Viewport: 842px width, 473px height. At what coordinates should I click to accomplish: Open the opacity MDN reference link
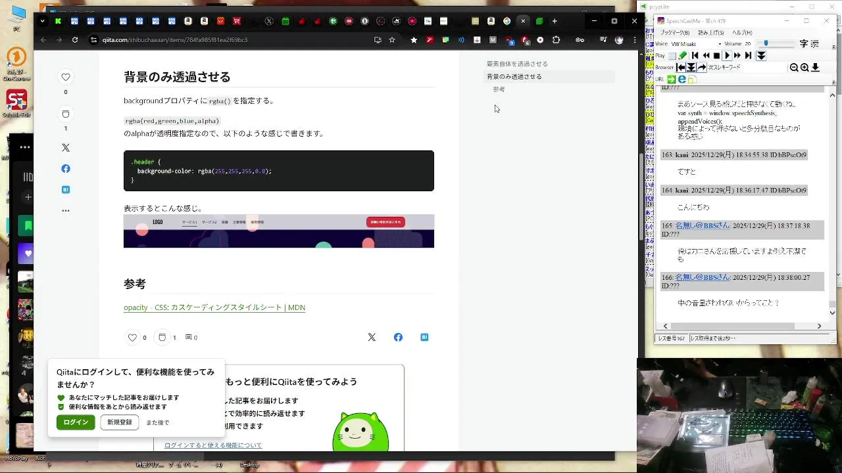coord(214,307)
